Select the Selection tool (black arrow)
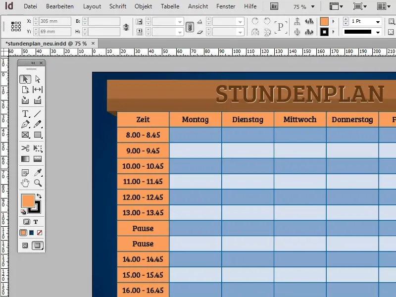Screen dimensions: 396x297 click(x=25, y=79)
